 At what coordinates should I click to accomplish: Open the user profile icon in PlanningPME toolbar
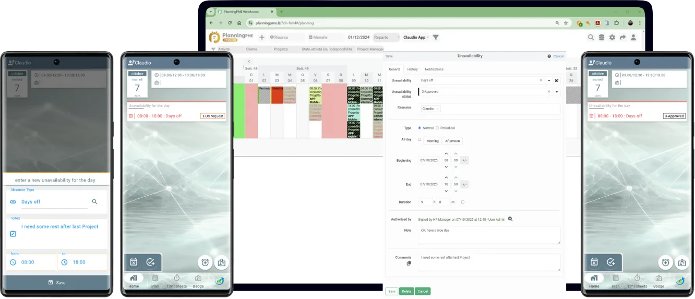[633, 38]
